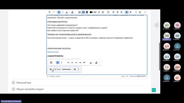Undo the last edit in the editor toolbar
This screenshot has height=103, width=184.
[x=49, y=12]
